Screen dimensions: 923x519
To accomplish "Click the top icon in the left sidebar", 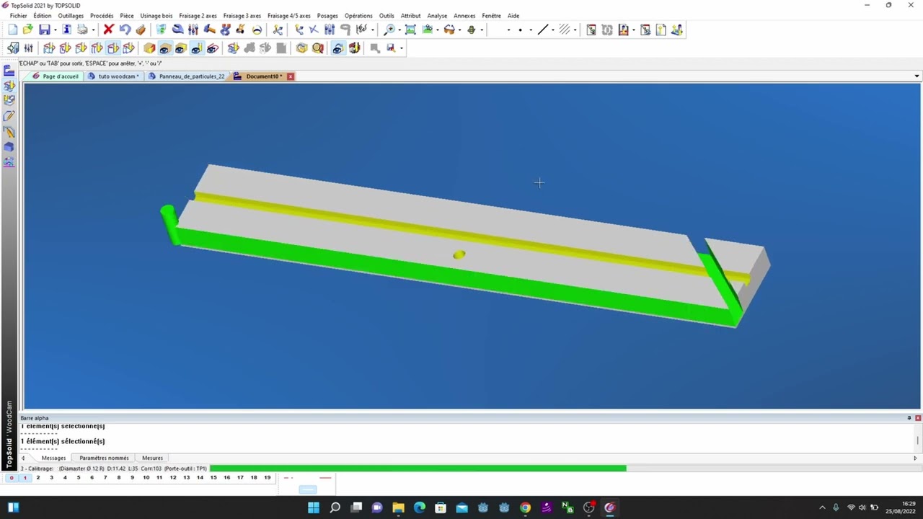I will pyautogui.click(x=9, y=71).
